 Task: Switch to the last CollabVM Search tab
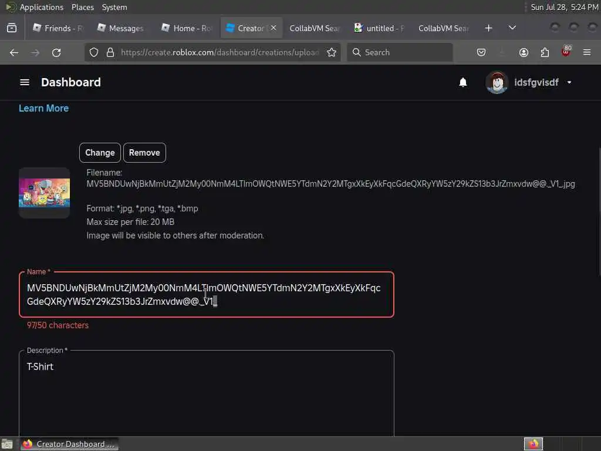tap(443, 28)
